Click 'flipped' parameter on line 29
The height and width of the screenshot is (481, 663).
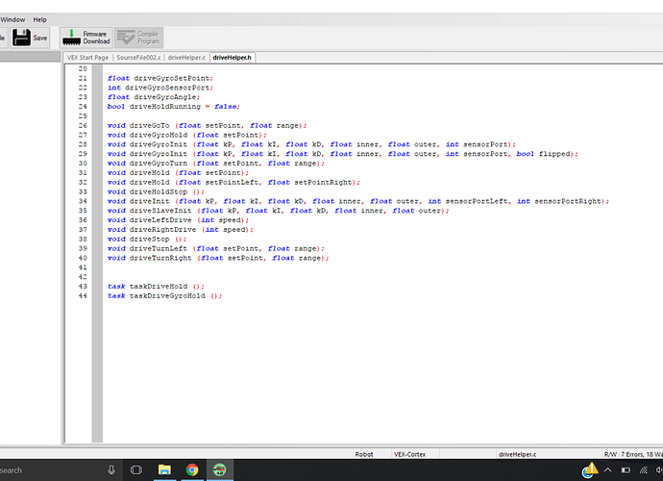pyautogui.click(x=554, y=154)
